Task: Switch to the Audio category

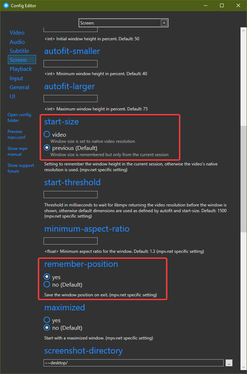Action: (x=17, y=42)
